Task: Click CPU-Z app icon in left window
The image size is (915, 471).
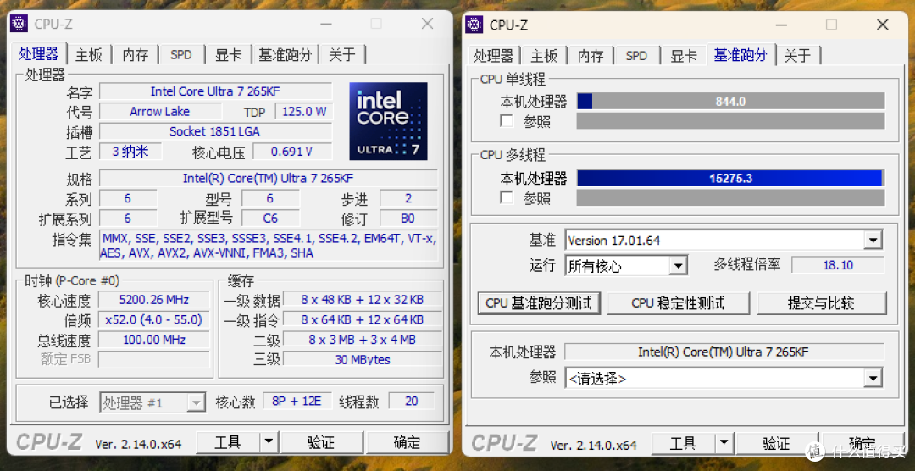Action: click(19, 24)
